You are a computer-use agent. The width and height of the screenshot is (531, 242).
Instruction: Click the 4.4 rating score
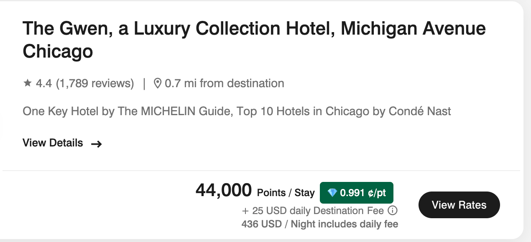coord(44,83)
